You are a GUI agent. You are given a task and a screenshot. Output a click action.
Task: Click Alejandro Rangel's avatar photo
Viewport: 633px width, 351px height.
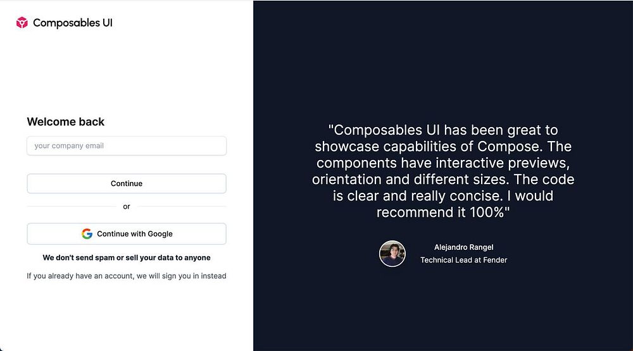[392, 254]
